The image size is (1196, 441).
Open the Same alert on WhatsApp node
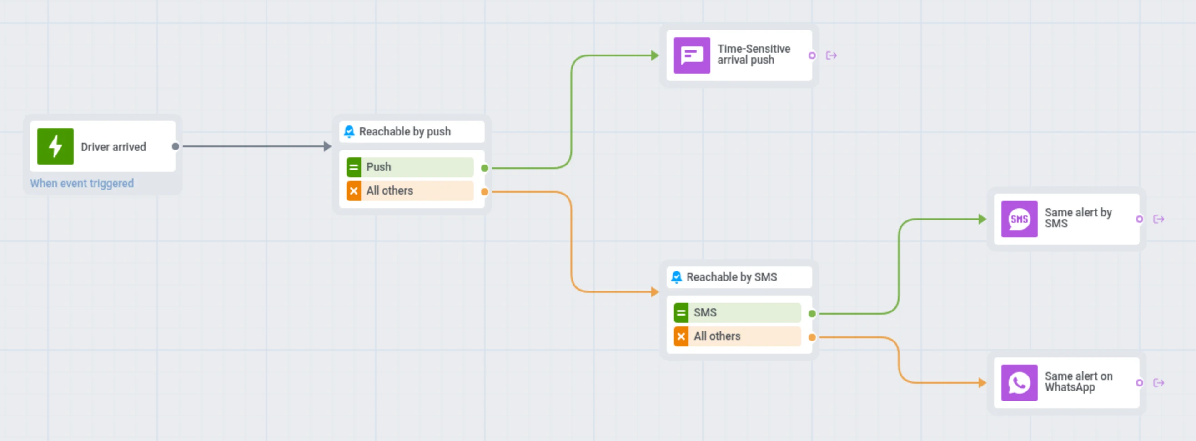pos(1066,383)
